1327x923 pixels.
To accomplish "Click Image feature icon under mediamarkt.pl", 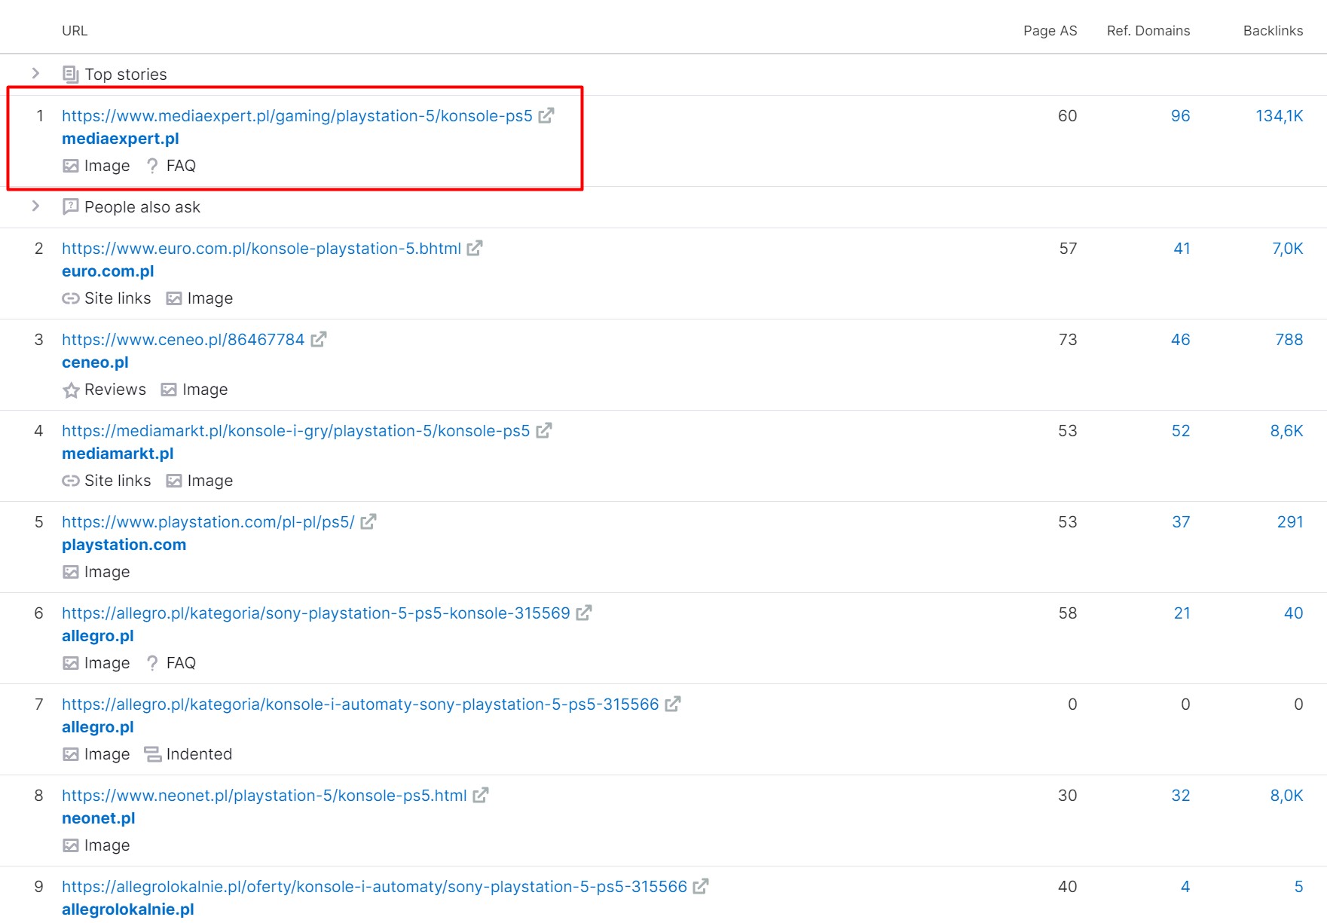I will coord(174,481).
